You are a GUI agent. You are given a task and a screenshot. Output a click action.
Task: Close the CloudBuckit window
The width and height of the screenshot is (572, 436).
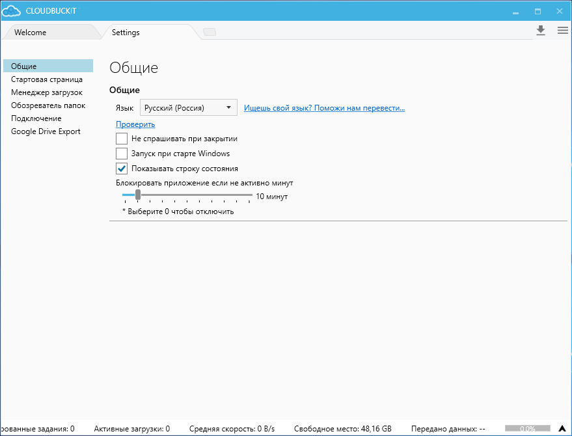[560, 11]
